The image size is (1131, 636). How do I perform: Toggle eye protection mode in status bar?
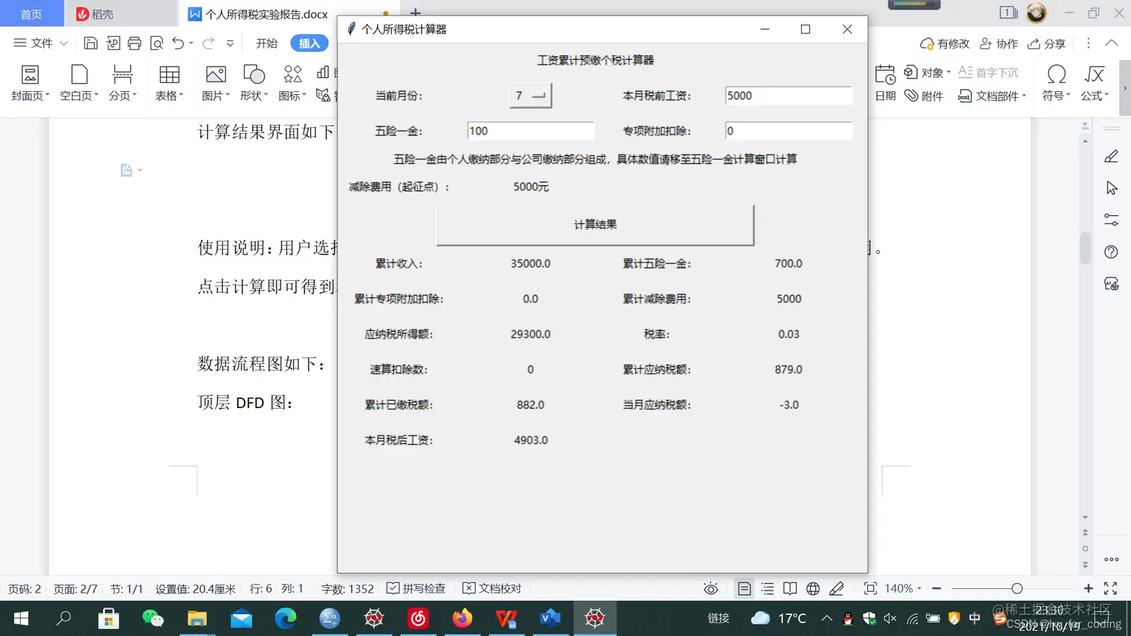point(711,589)
